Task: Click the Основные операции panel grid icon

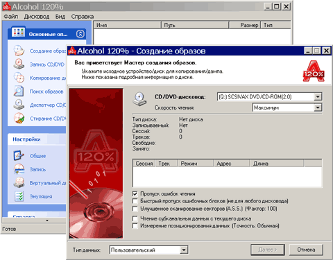Action: click(x=18, y=33)
